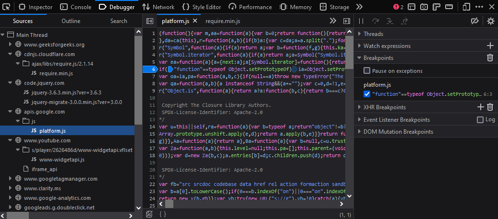This screenshot has width=498, height=219.
Task: Expand googleads.g.doubleclick.net group
Action: pos(10,207)
